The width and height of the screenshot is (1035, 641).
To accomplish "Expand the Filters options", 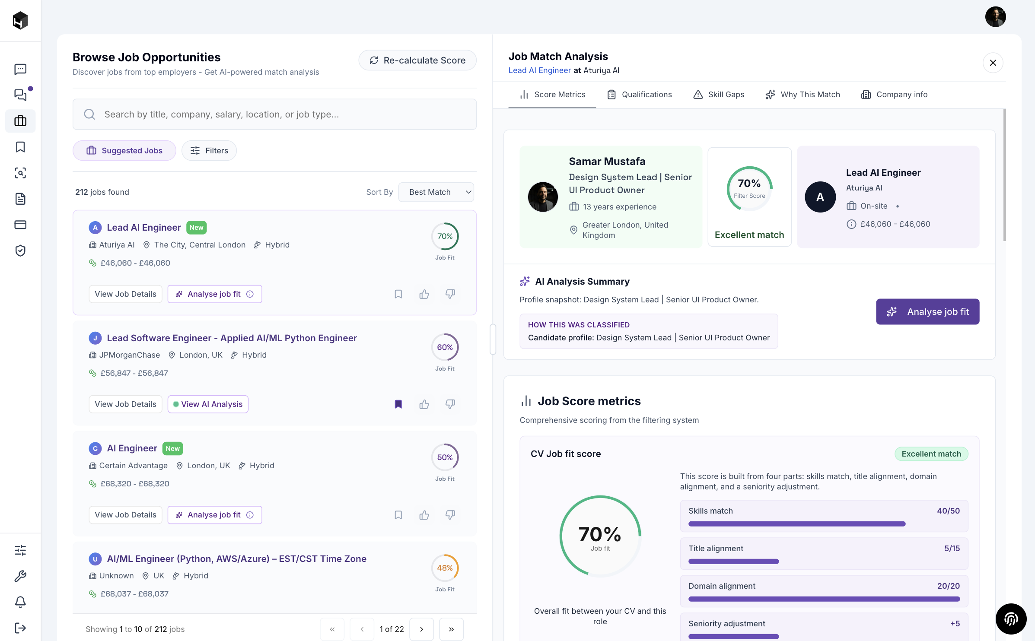I will point(209,151).
